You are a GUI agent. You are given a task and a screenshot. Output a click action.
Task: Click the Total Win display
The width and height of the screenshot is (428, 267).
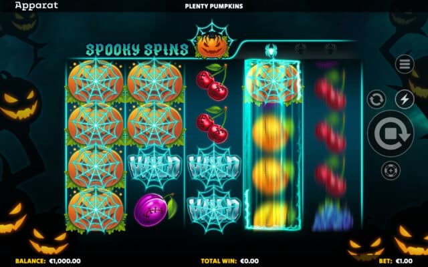pos(230,261)
